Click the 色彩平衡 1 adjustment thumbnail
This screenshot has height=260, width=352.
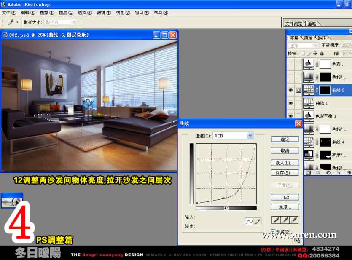309,116
